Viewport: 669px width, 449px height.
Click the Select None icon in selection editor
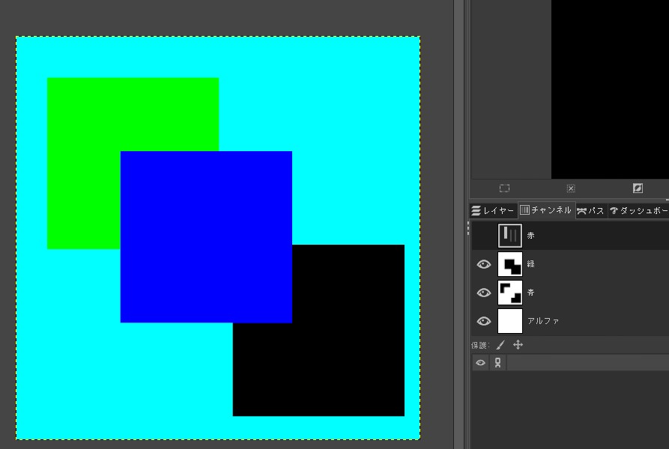pyautogui.click(x=571, y=189)
